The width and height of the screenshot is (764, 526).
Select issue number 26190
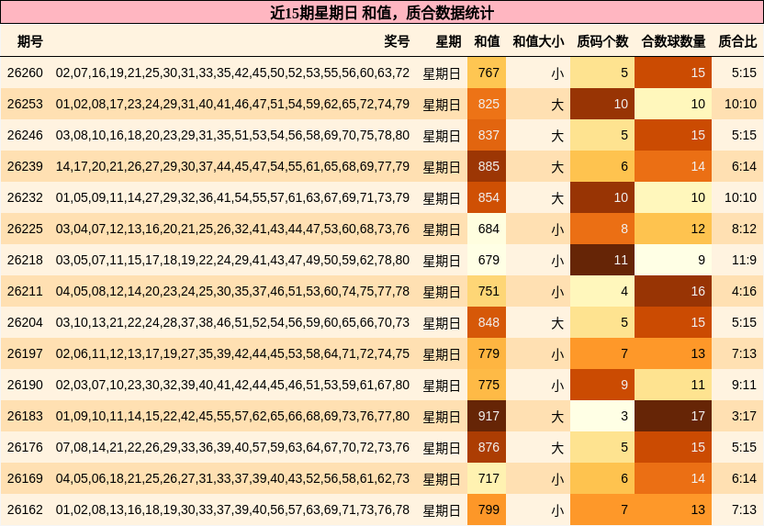point(25,385)
